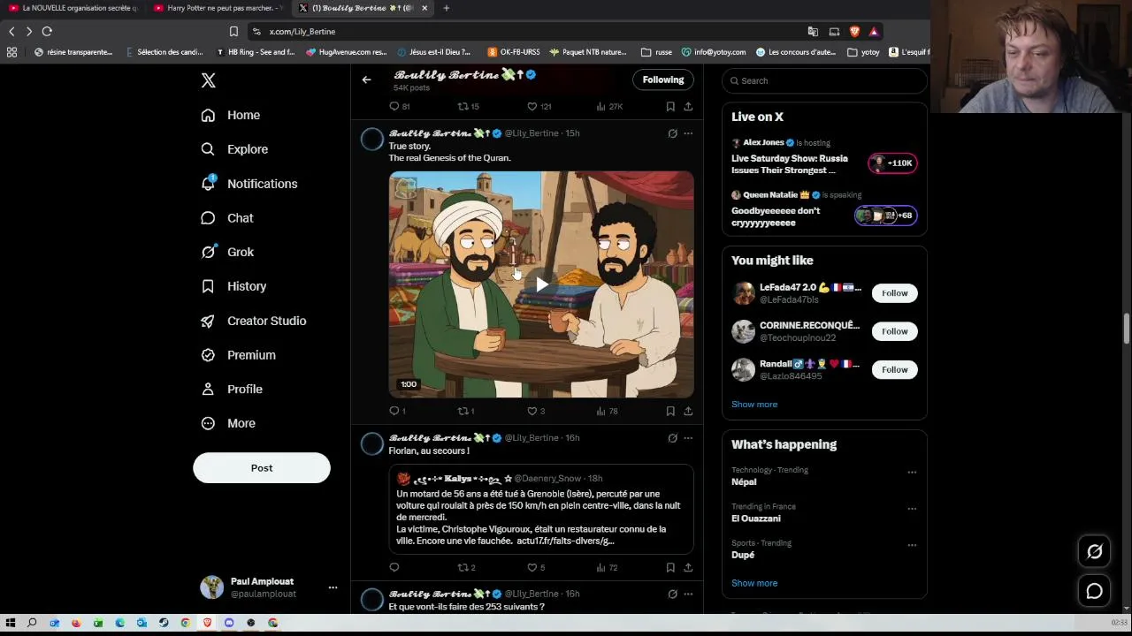Follow LeFada47 2.0
The height and width of the screenshot is (636, 1132).
[x=894, y=293]
